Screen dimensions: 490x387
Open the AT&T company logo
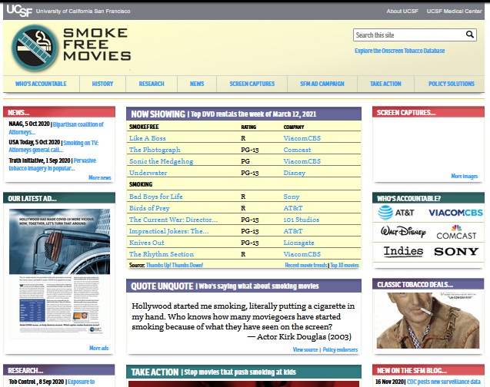click(x=397, y=212)
